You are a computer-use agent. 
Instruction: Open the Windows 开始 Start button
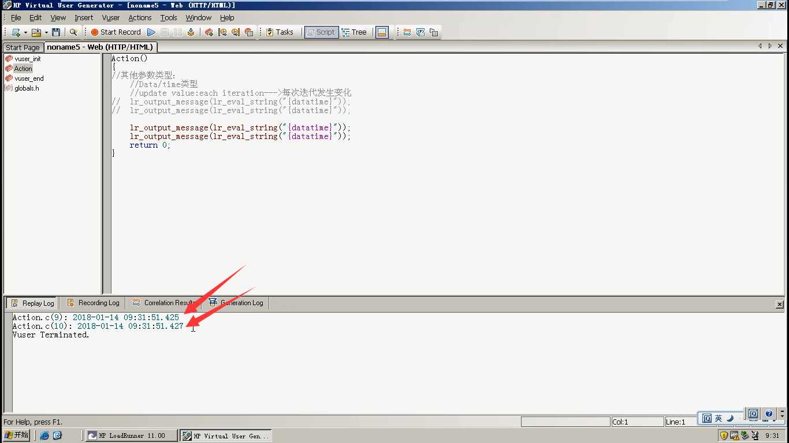pos(16,436)
